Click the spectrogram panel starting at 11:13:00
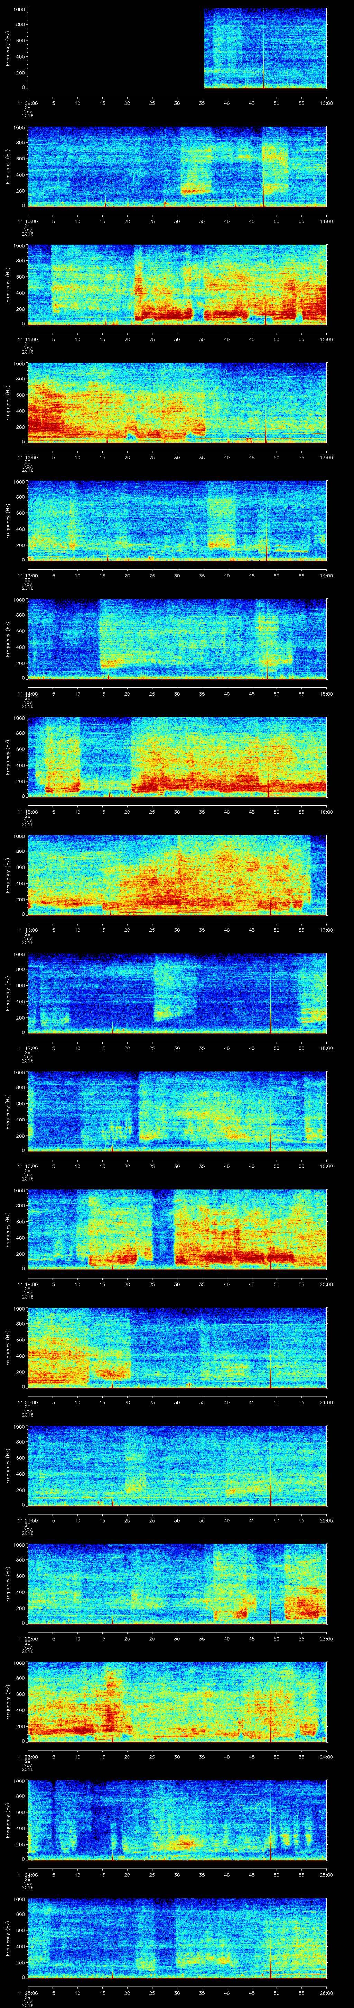 click(x=177, y=521)
